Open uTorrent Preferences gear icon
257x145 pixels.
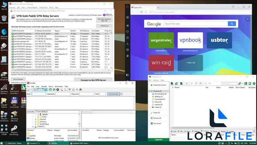(254, 84)
